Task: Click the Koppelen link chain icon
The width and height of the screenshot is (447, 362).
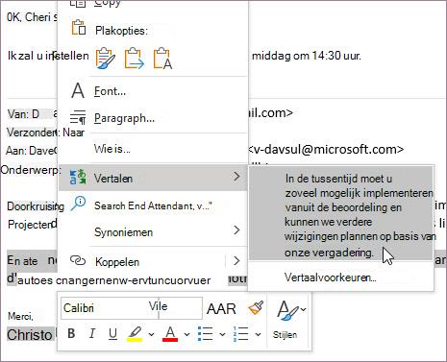Action: tap(78, 261)
